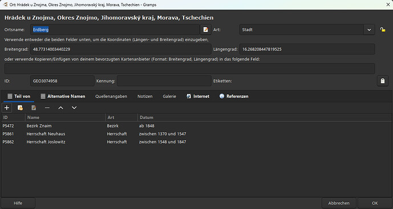
Task: Edit the selected enclosing place
Action: [x=34, y=108]
